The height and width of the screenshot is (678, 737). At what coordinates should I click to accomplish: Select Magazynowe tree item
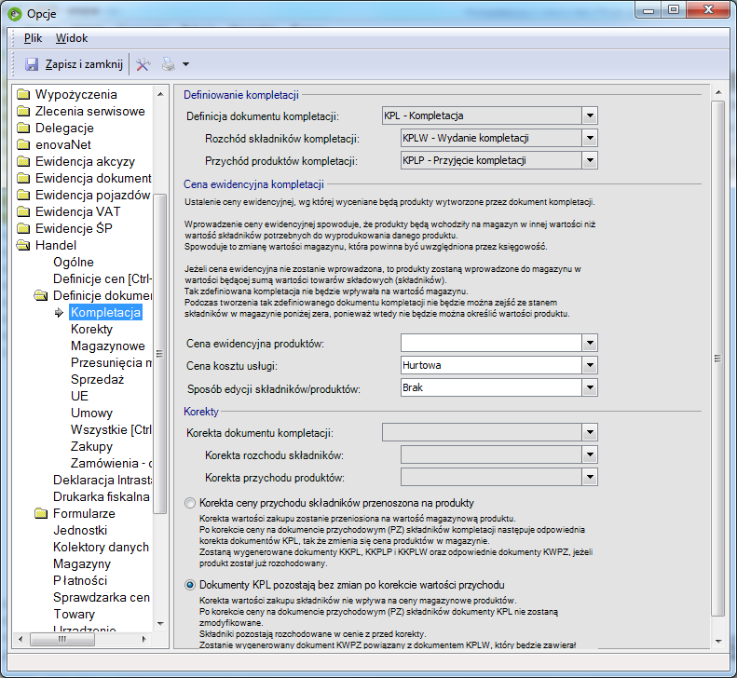click(108, 346)
